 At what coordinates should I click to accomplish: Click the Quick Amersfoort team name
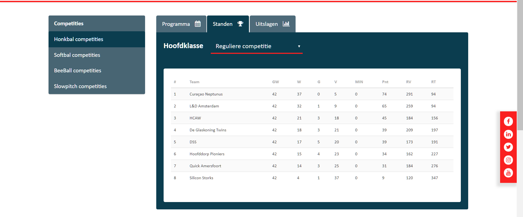(205, 166)
